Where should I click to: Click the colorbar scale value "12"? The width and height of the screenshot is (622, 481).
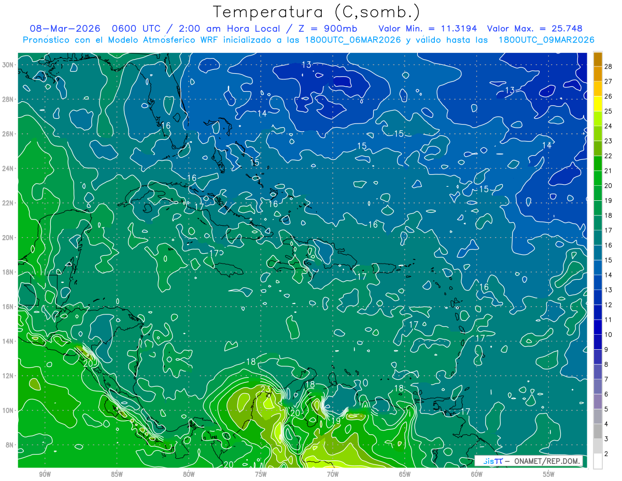click(x=609, y=305)
